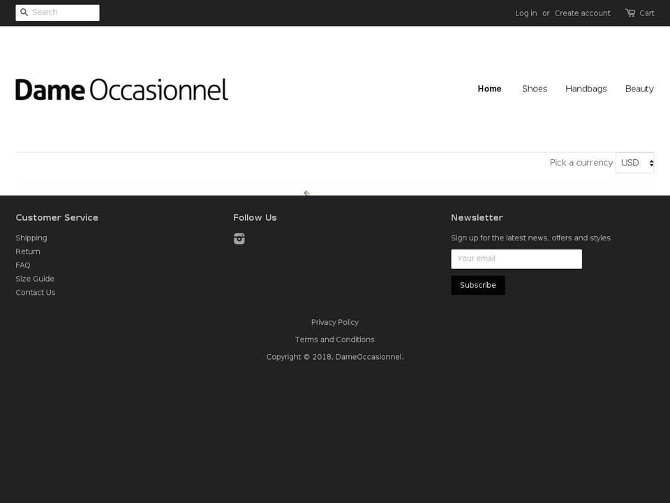Click the Instagram icon under Follow Us
The image size is (670, 503).
pyautogui.click(x=239, y=239)
